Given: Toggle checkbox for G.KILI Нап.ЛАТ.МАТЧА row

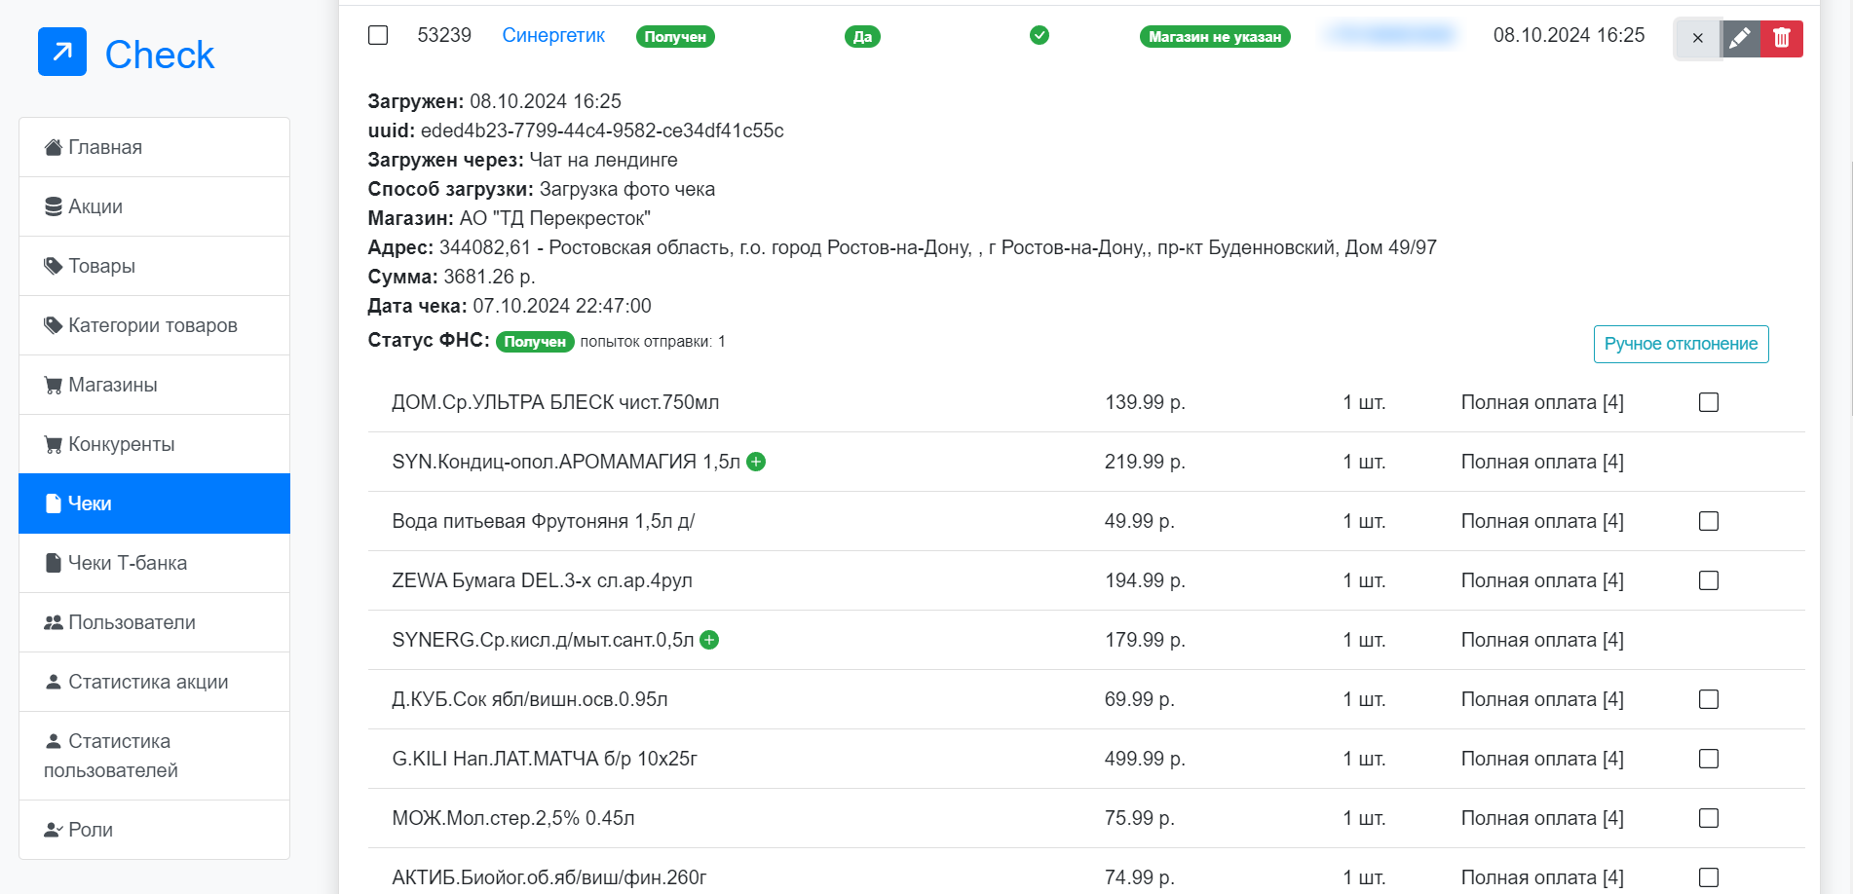Looking at the screenshot, I should click(1709, 759).
